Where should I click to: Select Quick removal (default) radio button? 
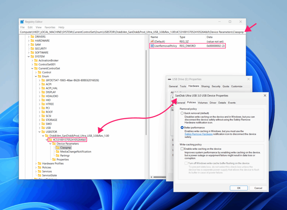[182, 113]
